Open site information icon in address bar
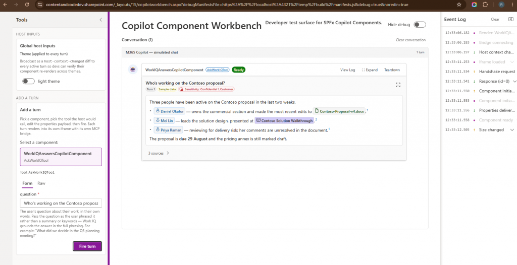Viewport: 517px width, 265px height. pos(39,5)
